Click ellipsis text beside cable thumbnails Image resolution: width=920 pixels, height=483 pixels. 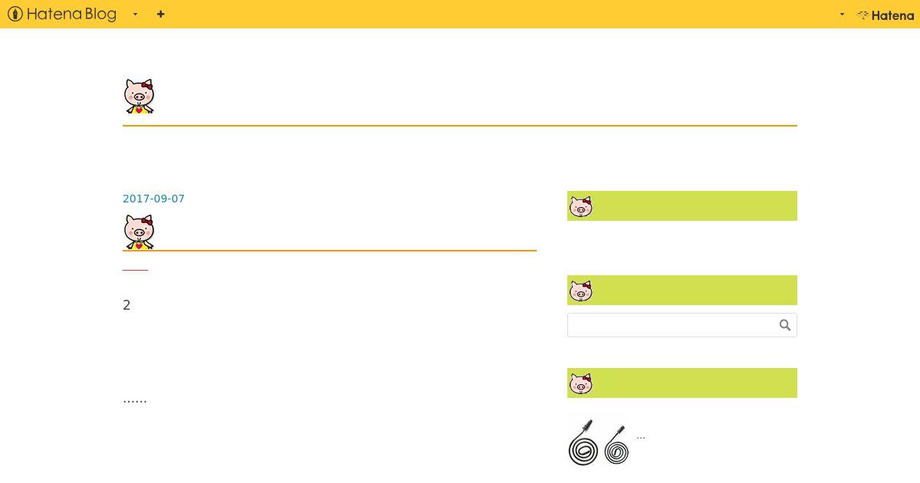click(641, 436)
